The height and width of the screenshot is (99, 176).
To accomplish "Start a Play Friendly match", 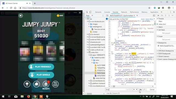I will pyautogui.click(x=41, y=67).
